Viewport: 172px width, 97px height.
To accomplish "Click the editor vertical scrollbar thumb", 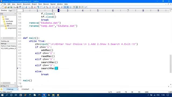I will click(x=171, y=64).
